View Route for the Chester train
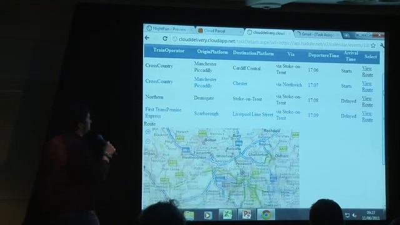The image size is (400, 225). pyautogui.click(x=367, y=86)
